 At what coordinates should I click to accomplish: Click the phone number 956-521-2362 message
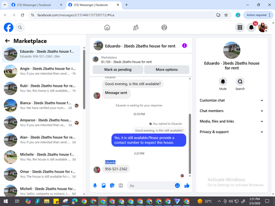pos(116,169)
